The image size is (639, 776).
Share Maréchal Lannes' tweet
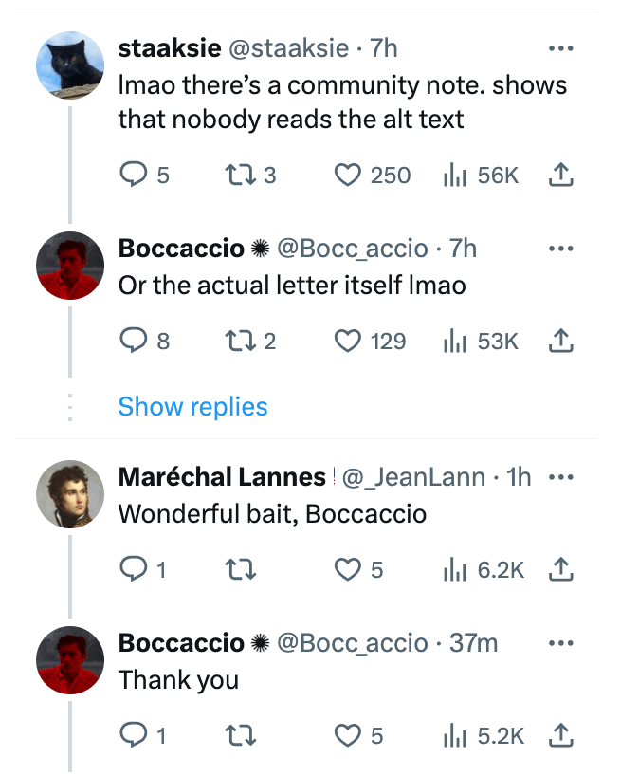(560, 569)
